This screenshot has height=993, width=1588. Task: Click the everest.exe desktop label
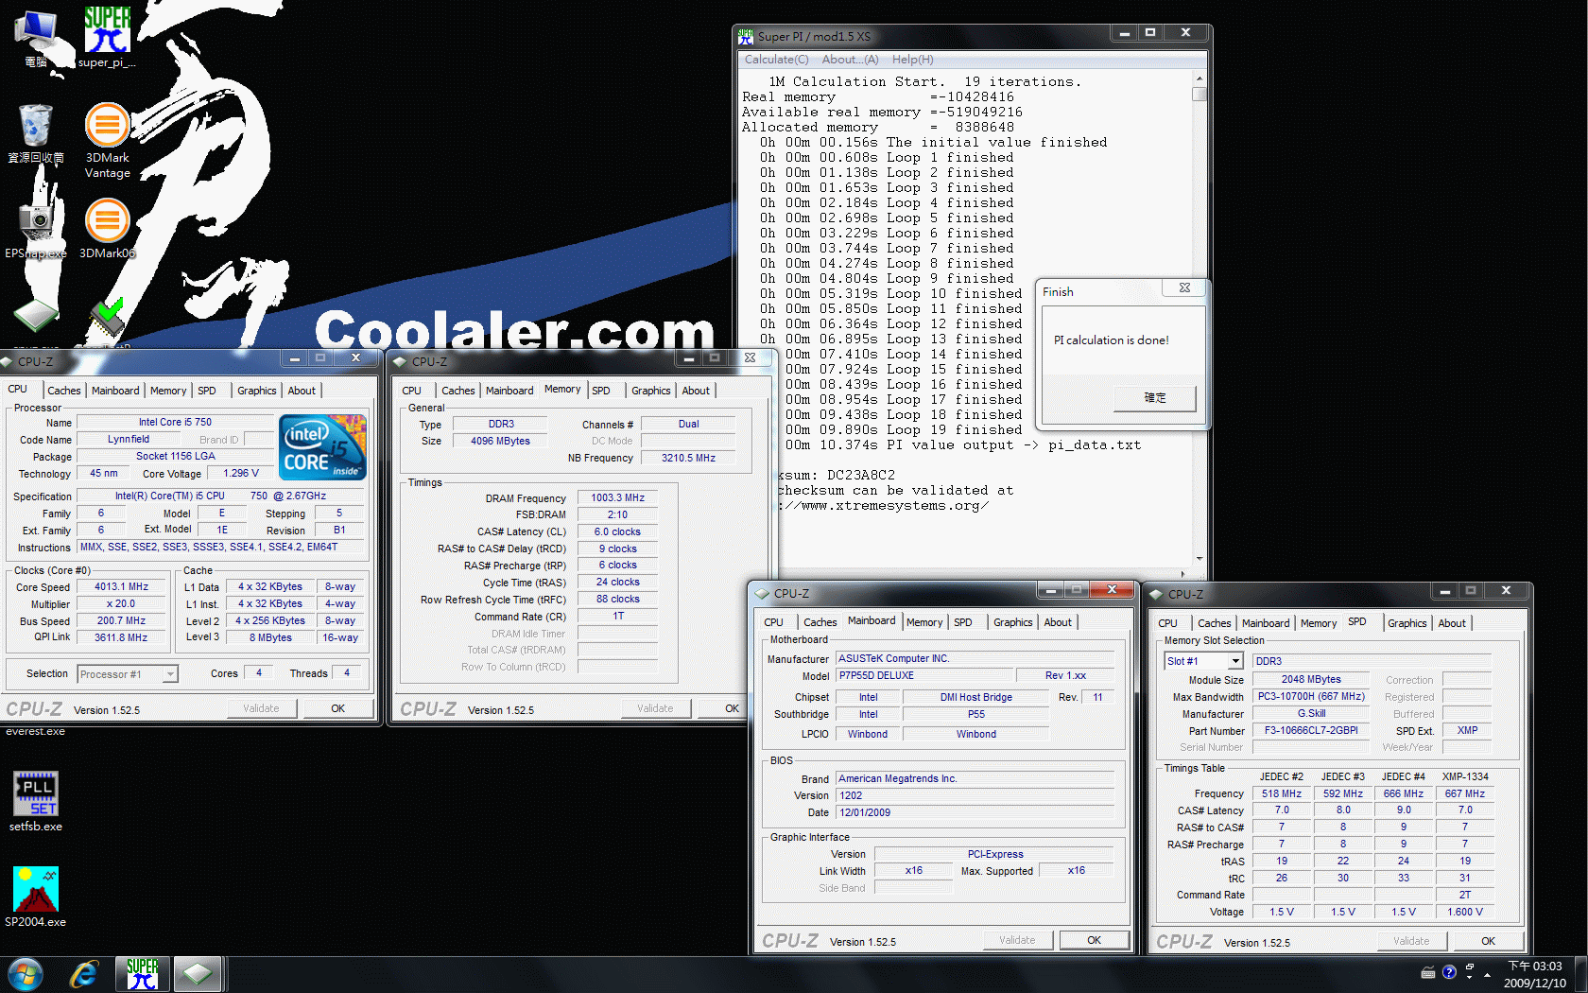[x=36, y=731]
